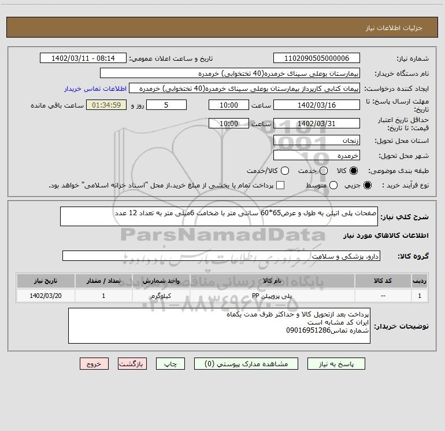
Task: Click the need date cell 1402/03/20
Action: pos(46,296)
